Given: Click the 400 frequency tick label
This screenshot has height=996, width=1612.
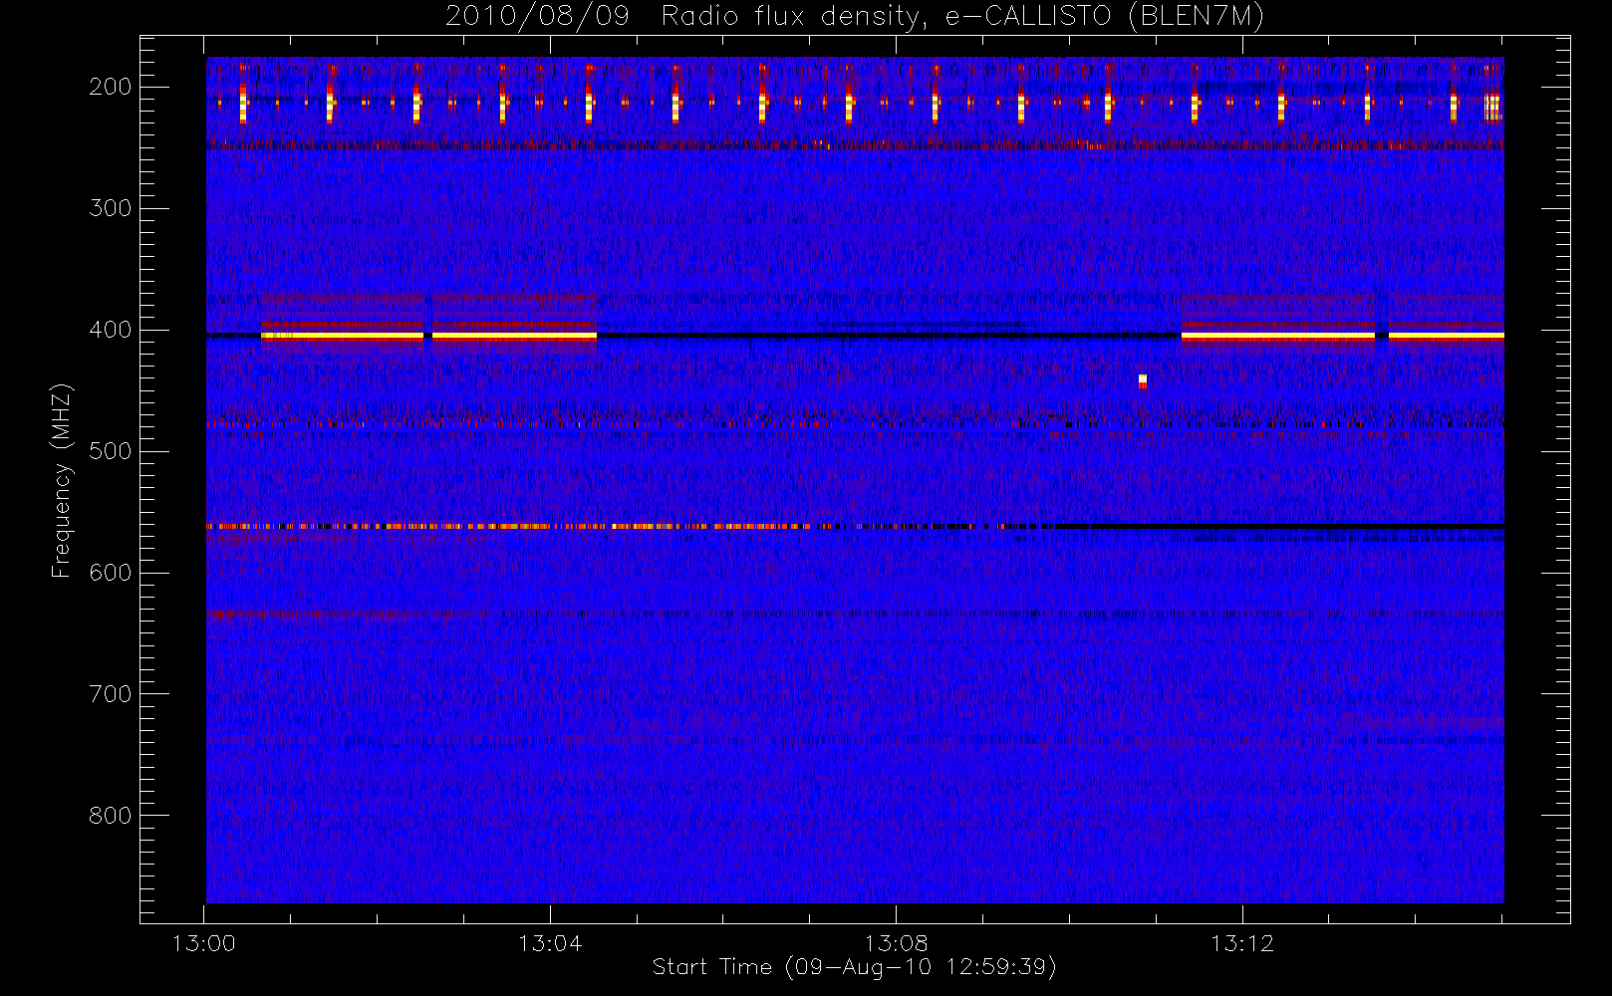Looking at the screenshot, I should tap(111, 330).
